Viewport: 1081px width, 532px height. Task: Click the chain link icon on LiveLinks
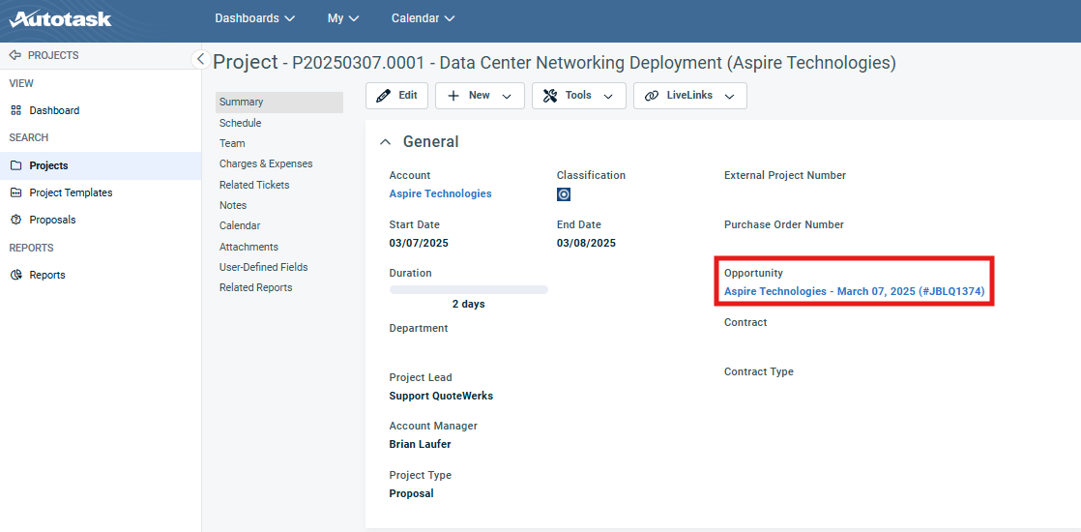[x=652, y=96]
